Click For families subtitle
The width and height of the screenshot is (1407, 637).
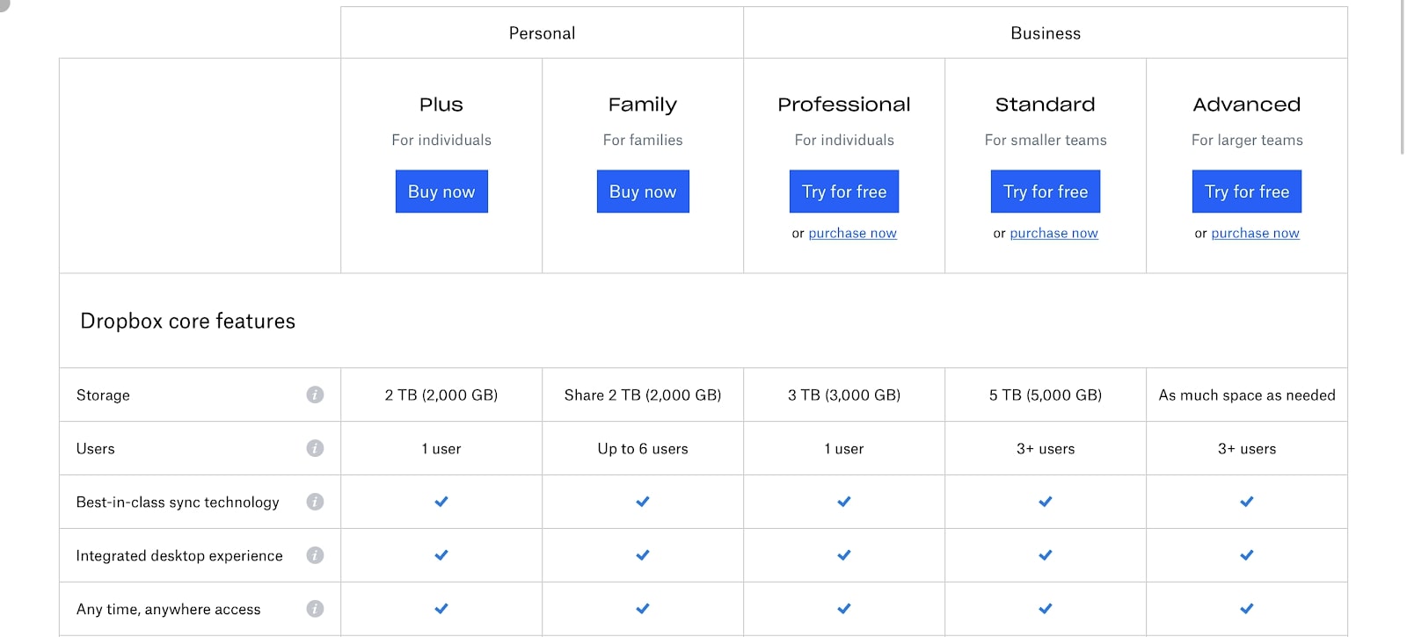643,140
